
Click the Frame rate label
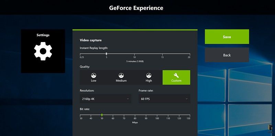click(146, 91)
